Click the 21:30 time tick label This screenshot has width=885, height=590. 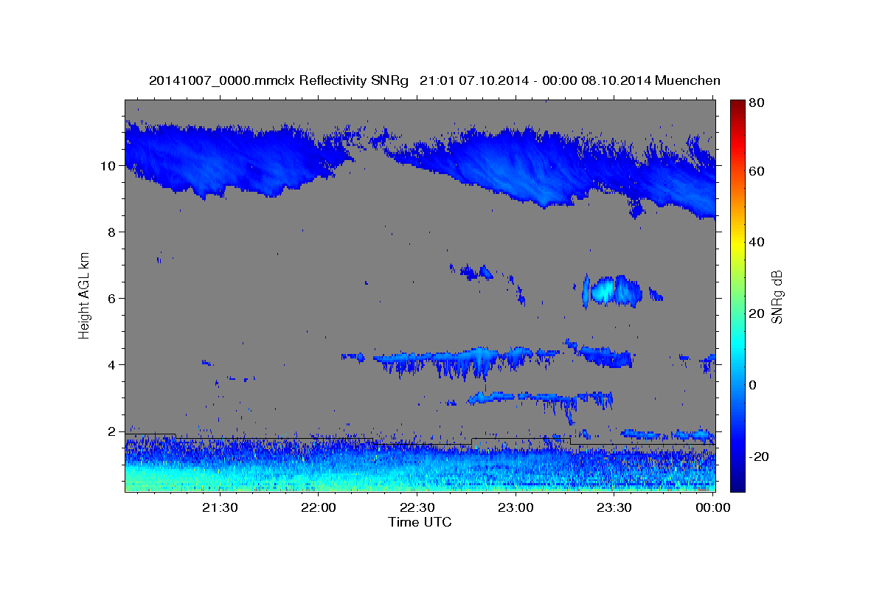coord(220,507)
